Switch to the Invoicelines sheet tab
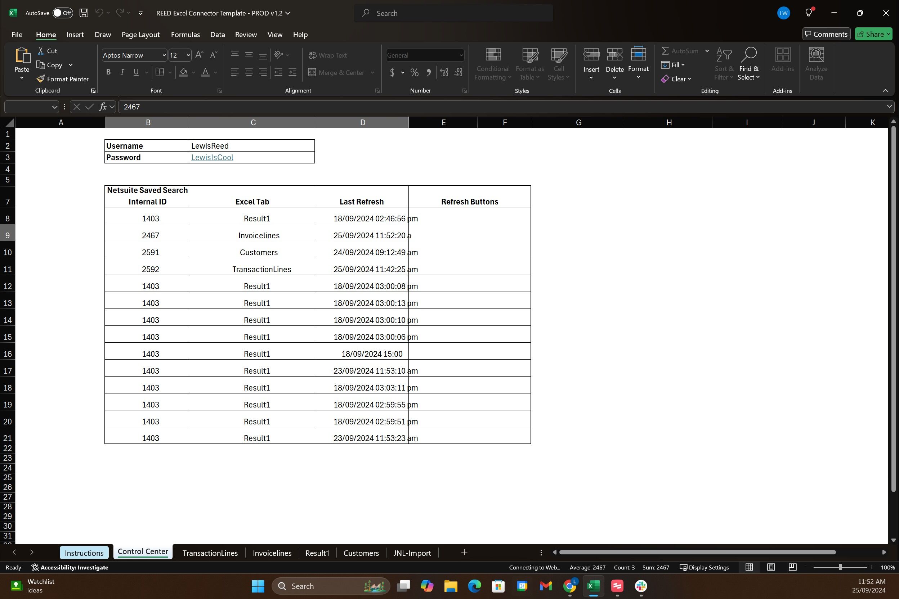This screenshot has height=599, width=899. coord(272,553)
